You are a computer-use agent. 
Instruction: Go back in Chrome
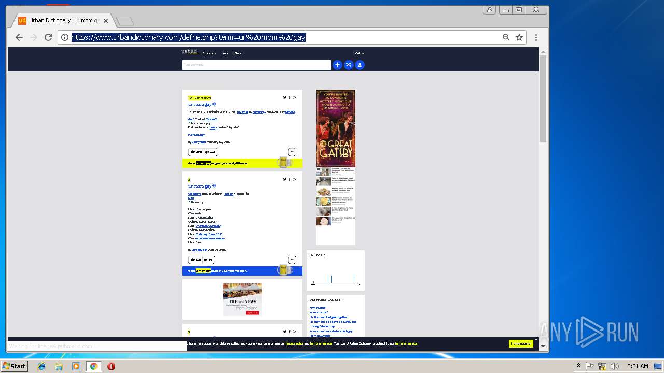click(19, 37)
